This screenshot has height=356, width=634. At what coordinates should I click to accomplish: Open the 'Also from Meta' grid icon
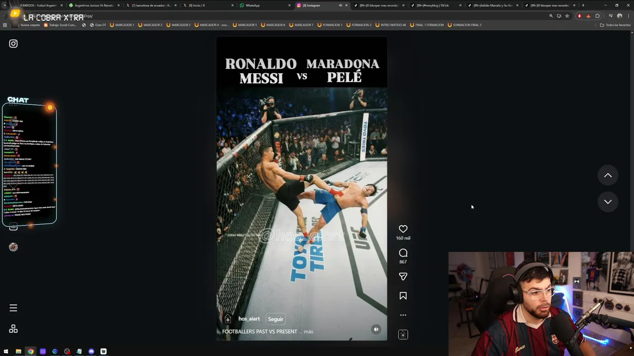(13, 329)
